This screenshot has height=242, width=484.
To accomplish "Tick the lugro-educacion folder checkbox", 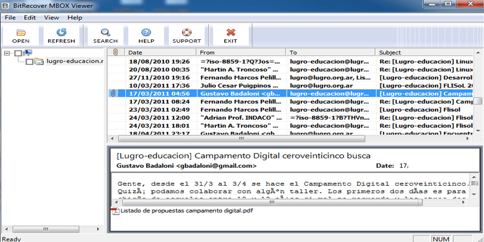I will tap(29, 62).
